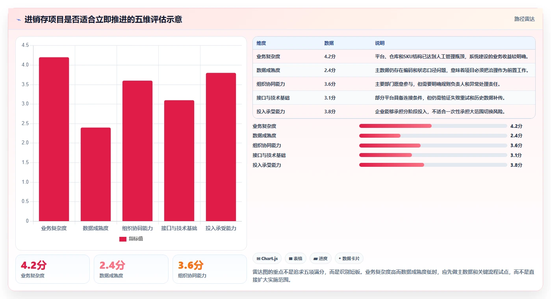The height and width of the screenshot is (299, 551).
Task: Click the 4.5 y-axis tick label
Action: (x=25, y=45)
